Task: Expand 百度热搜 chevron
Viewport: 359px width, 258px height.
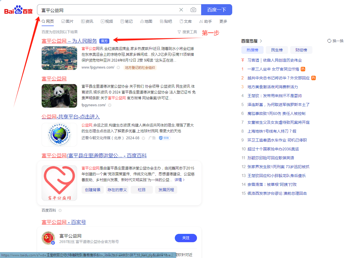Action: (x=261, y=41)
